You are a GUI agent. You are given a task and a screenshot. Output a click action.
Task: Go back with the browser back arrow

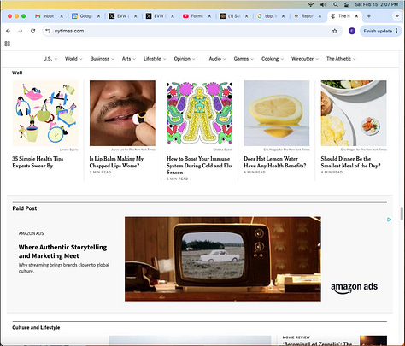(x=8, y=31)
